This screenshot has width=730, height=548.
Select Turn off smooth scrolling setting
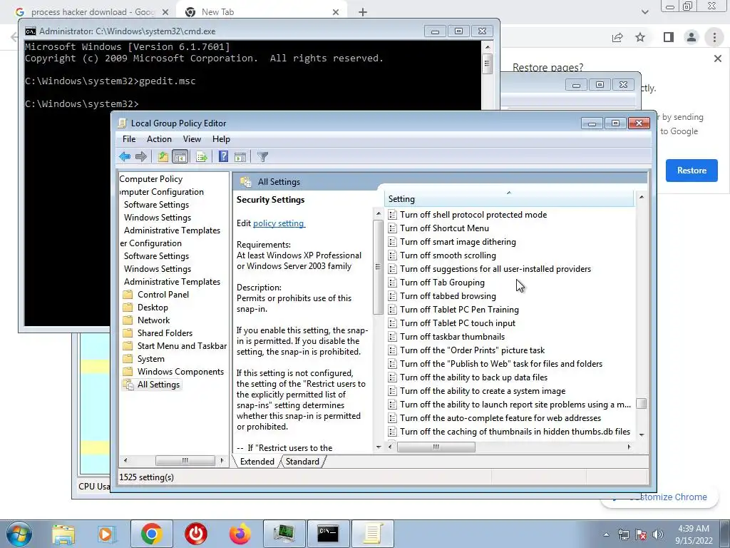(x=448, y=255)
